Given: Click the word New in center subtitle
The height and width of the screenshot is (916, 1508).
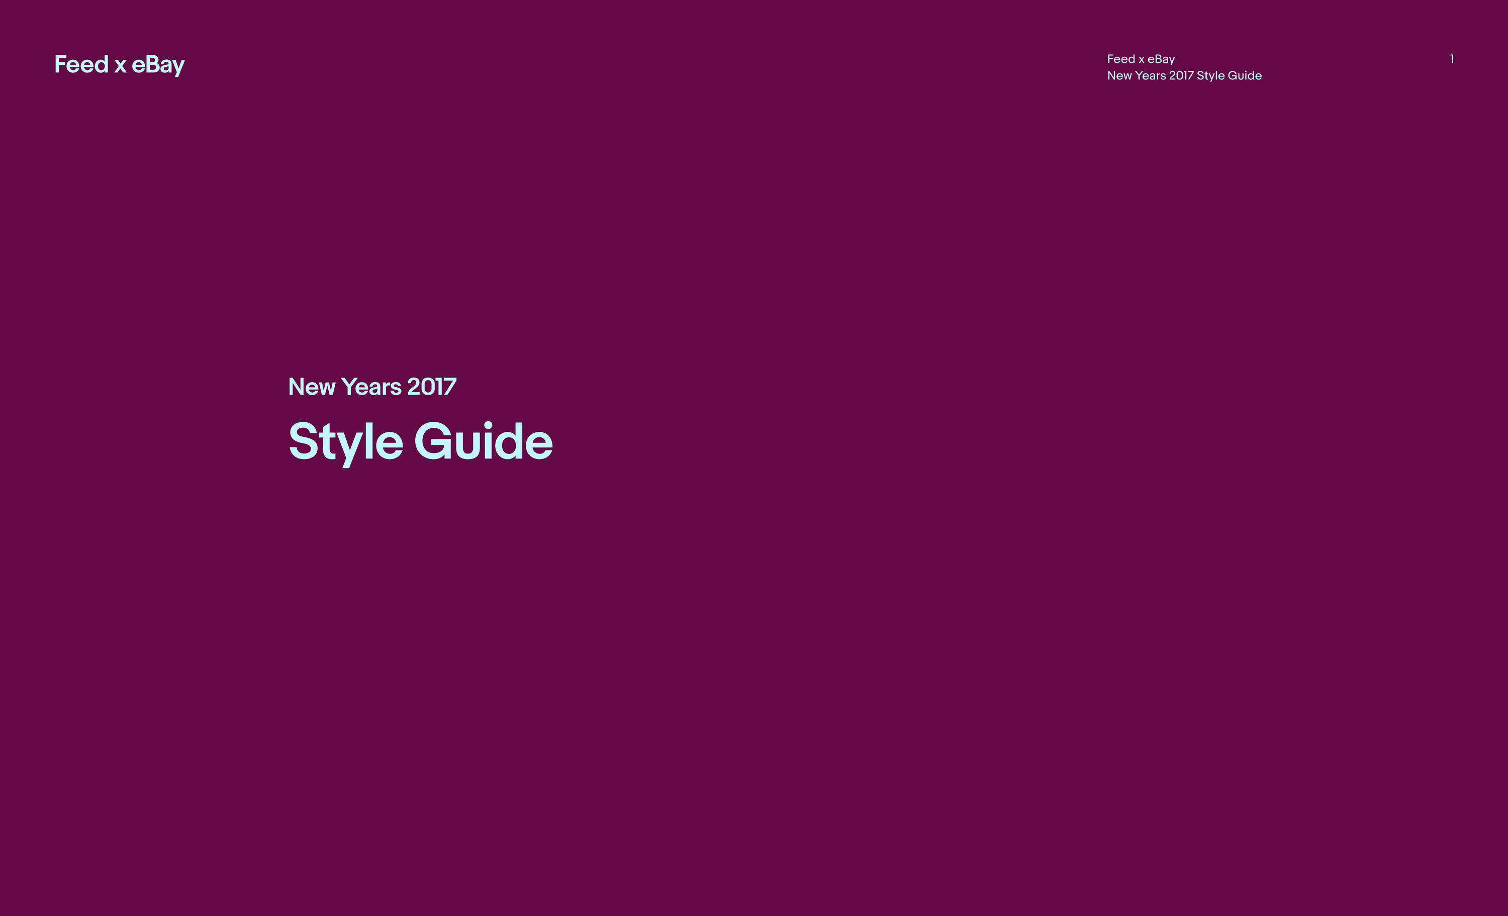Looking at the screenshot, I should [312, 387].
